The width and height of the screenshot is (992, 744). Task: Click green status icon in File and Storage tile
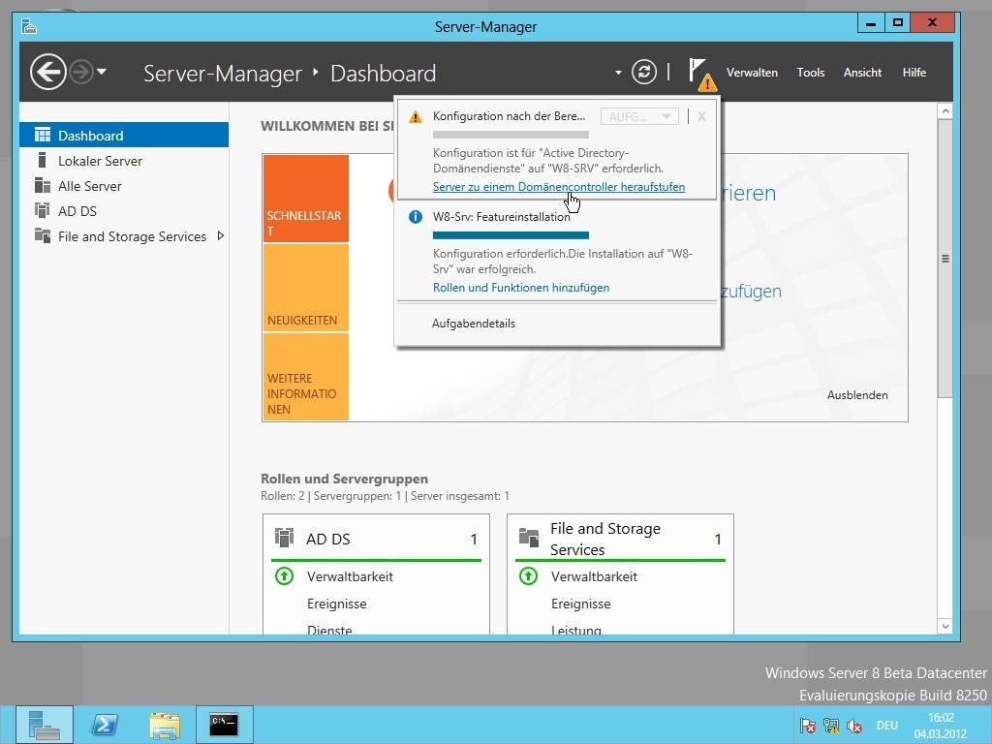click(528, 575)
